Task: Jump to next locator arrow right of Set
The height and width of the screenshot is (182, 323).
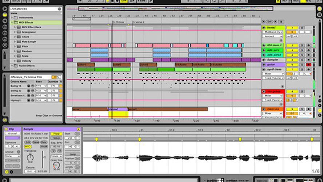Action: click(275, 21)
